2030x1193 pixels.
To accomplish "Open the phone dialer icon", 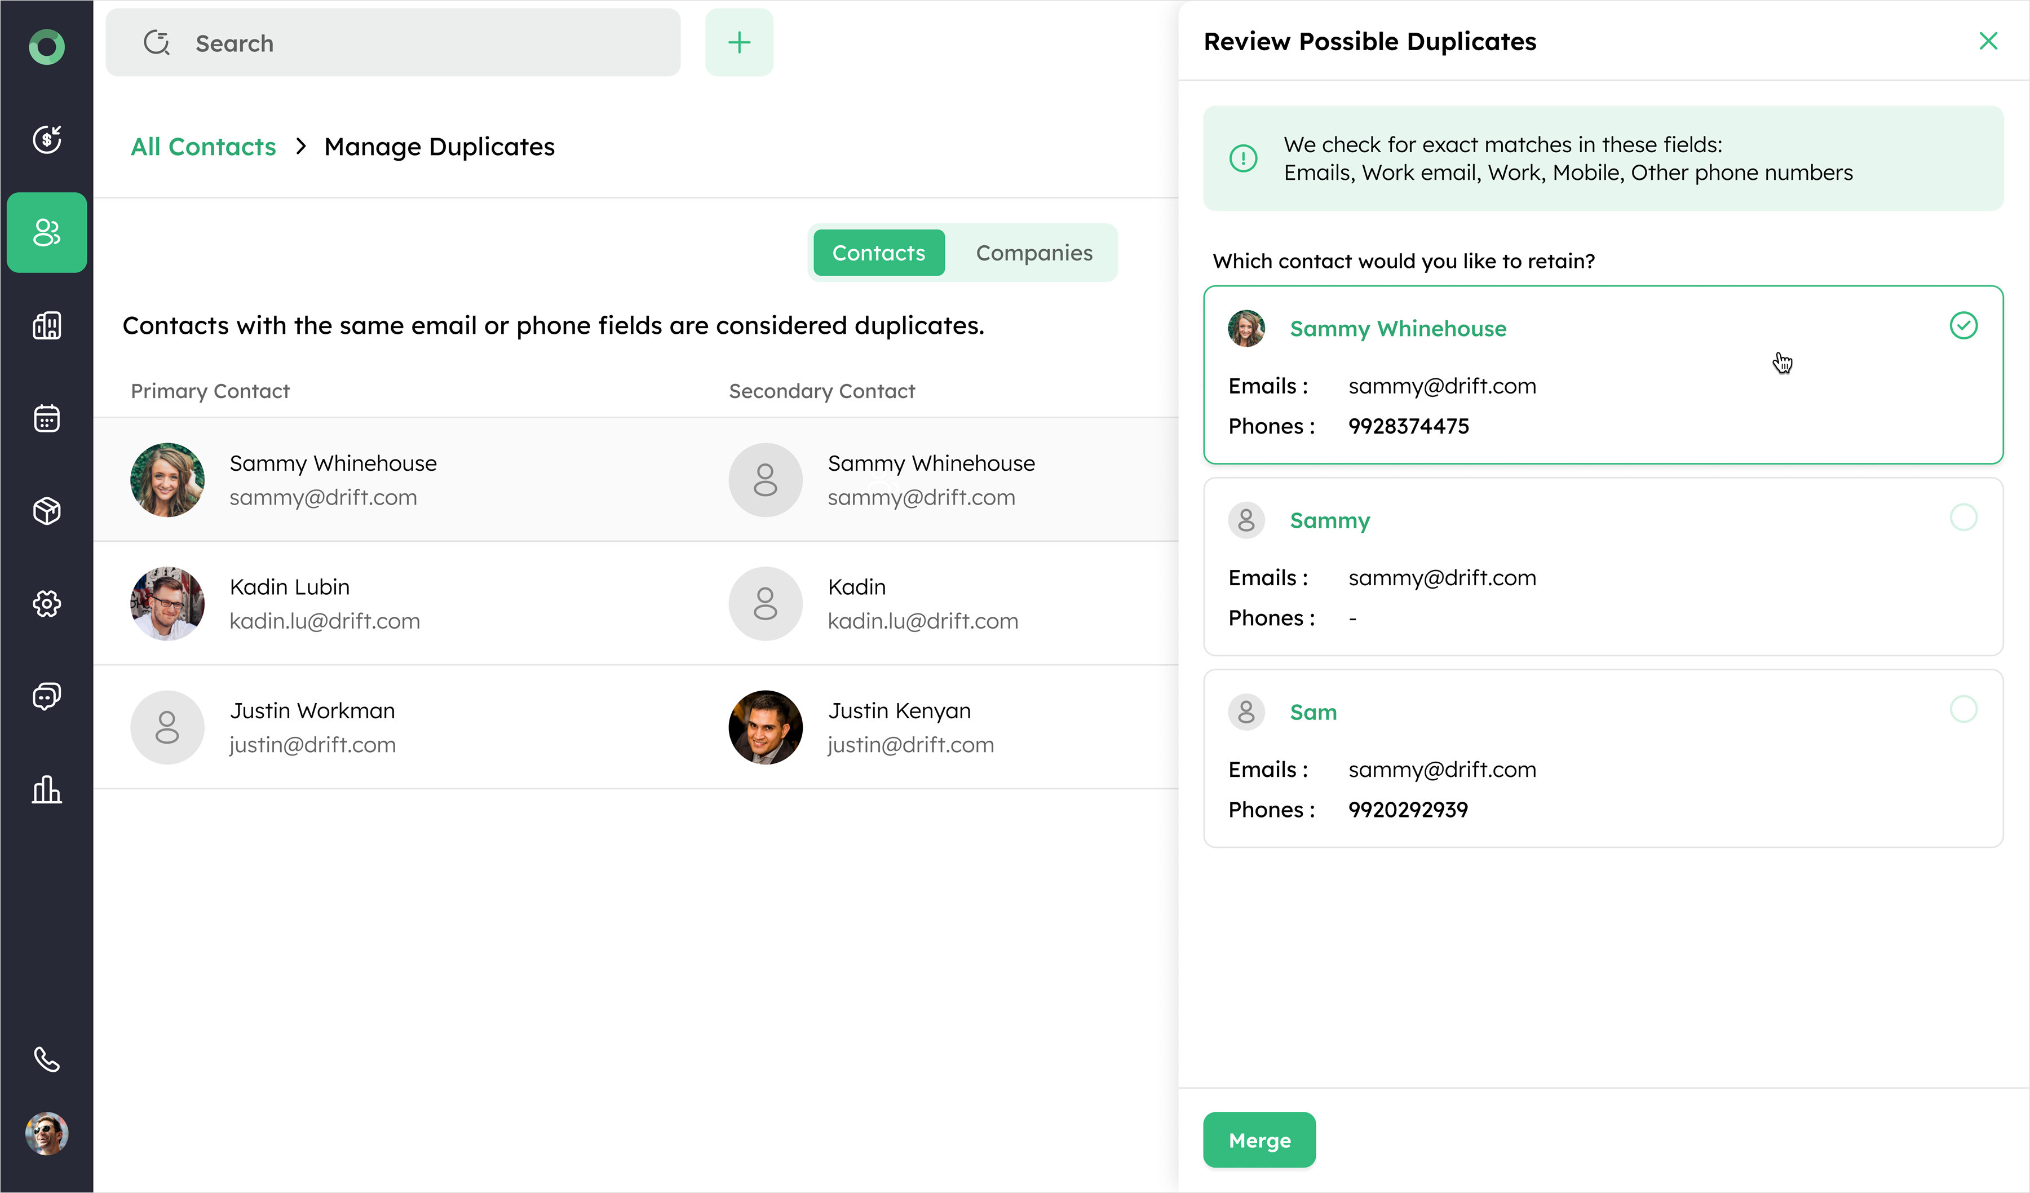I will [x=47, y=1059].
